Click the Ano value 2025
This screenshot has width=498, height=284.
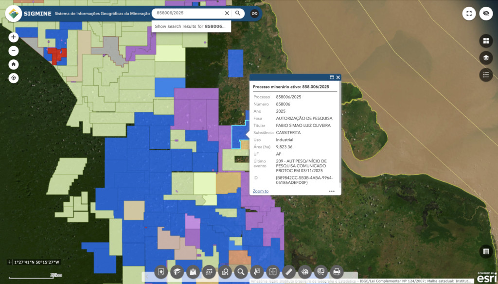[281, 111]
